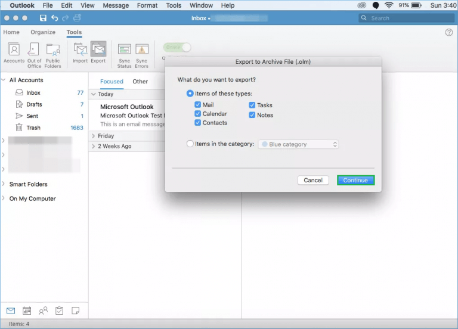Switch to Mail view at the bottom
The height and width of the screenshot is (329, 458).
point(11,311)
